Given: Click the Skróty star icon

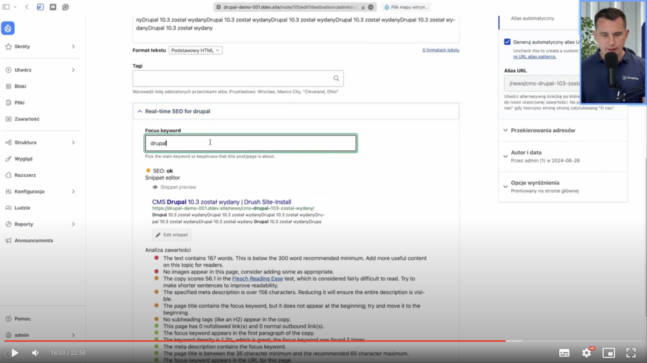Looking at the screenshot, I should pyautogui.click(x=8, y=47).
